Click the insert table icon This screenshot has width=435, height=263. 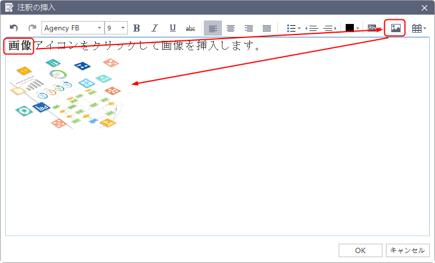[416, 28]
